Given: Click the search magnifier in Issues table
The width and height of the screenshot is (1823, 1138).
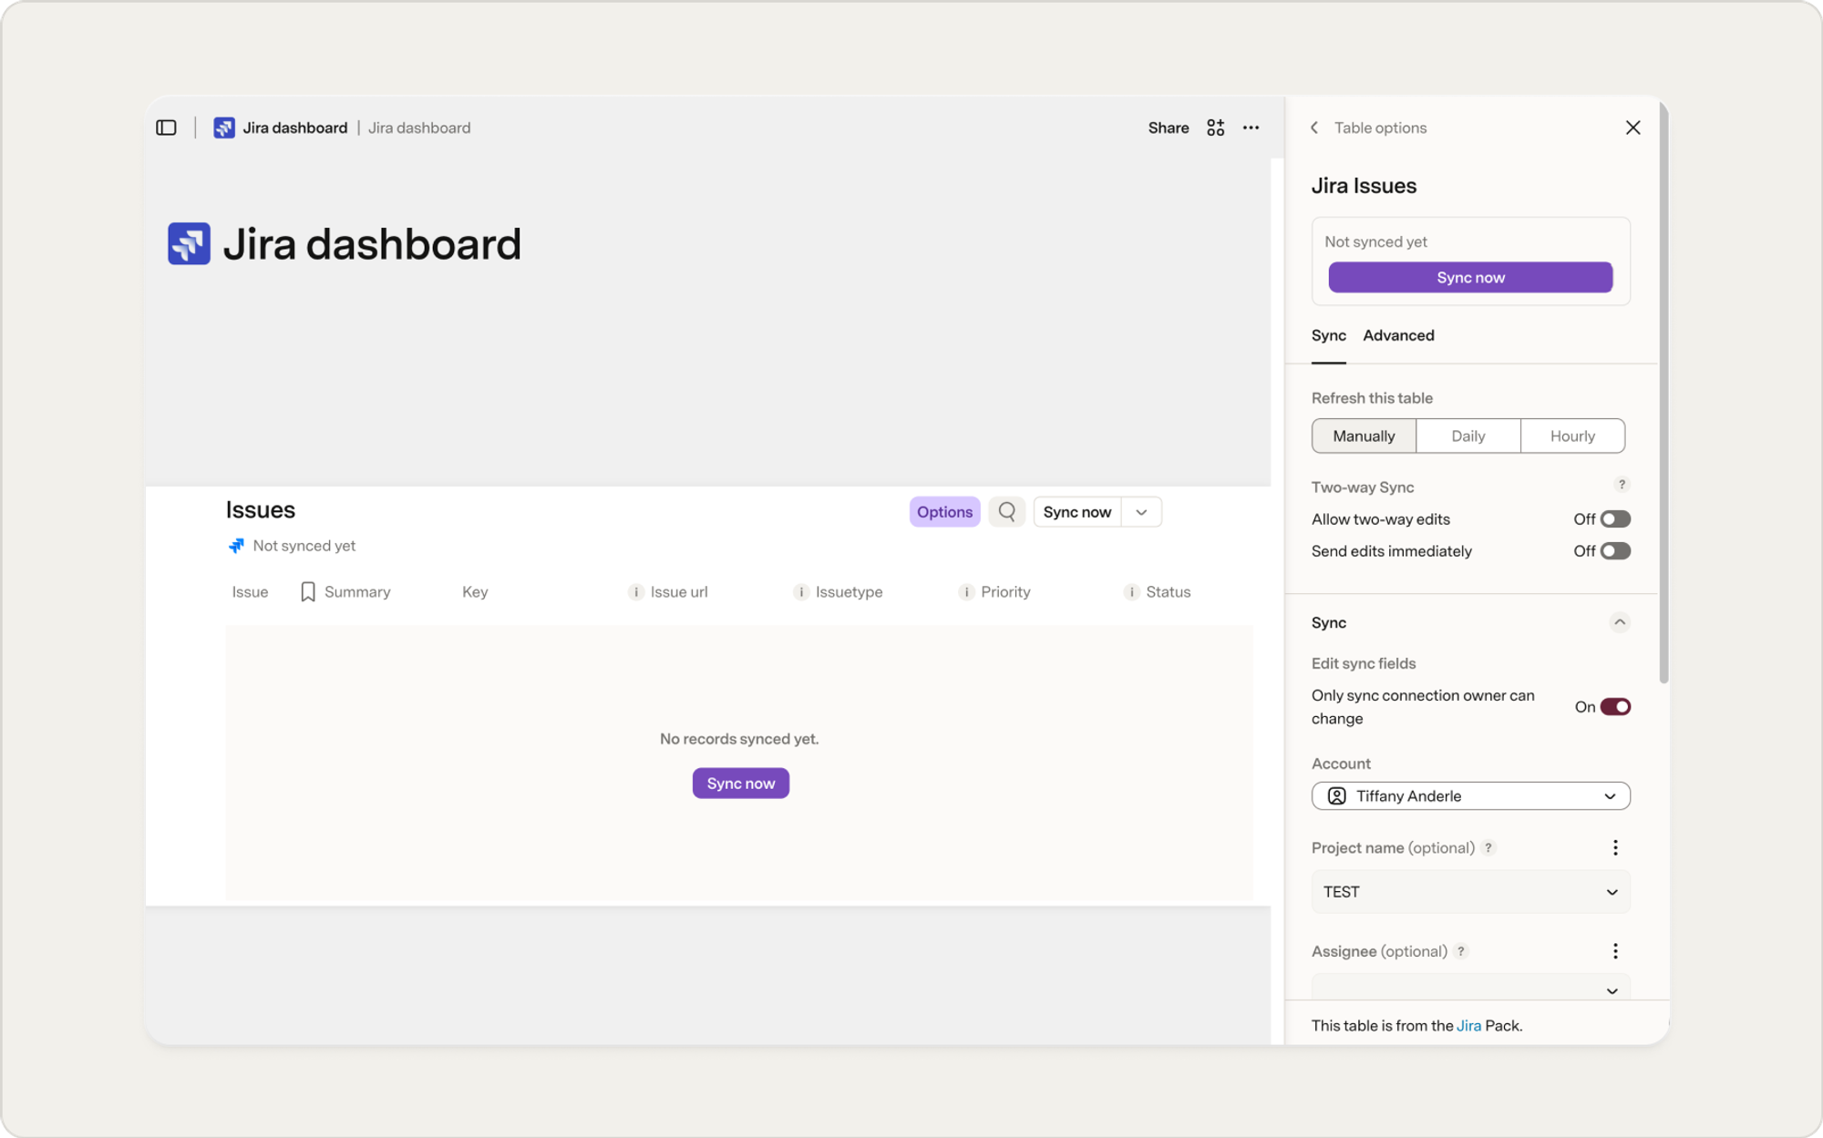Looking at the screenshot, I should coord(1007,512).
